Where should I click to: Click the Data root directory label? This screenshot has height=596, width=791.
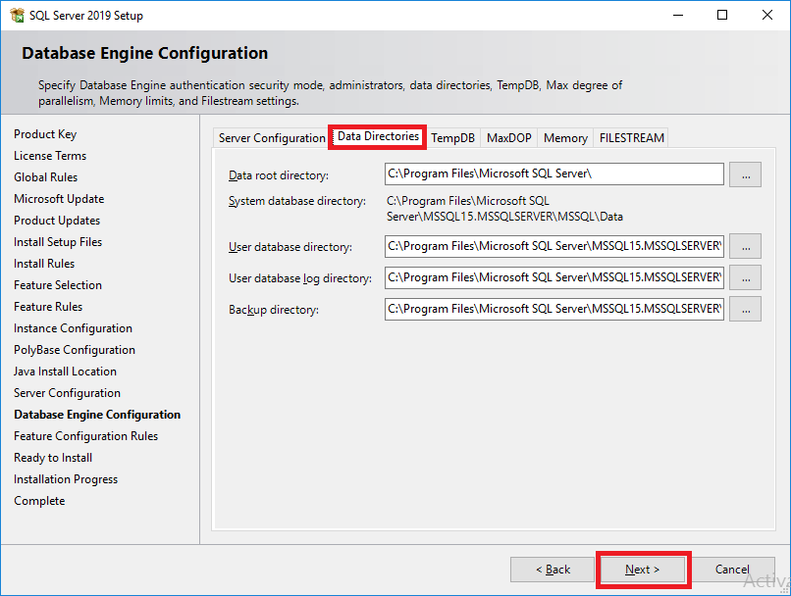[279, 175]
